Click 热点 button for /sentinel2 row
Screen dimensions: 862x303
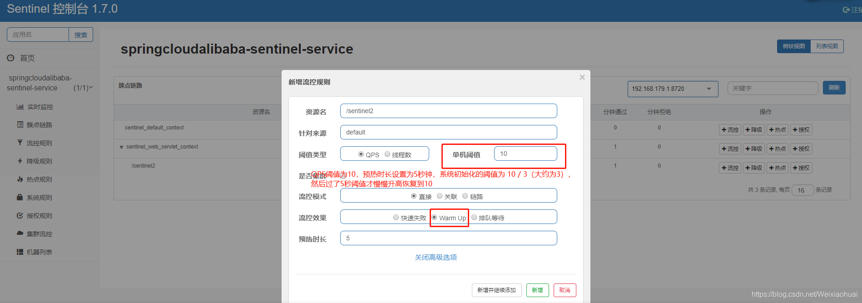pyautogui.click(x=778, y=168)
